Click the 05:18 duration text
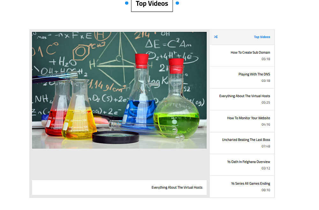Screen dimensions: 319x210 click(x=266, y=59)
